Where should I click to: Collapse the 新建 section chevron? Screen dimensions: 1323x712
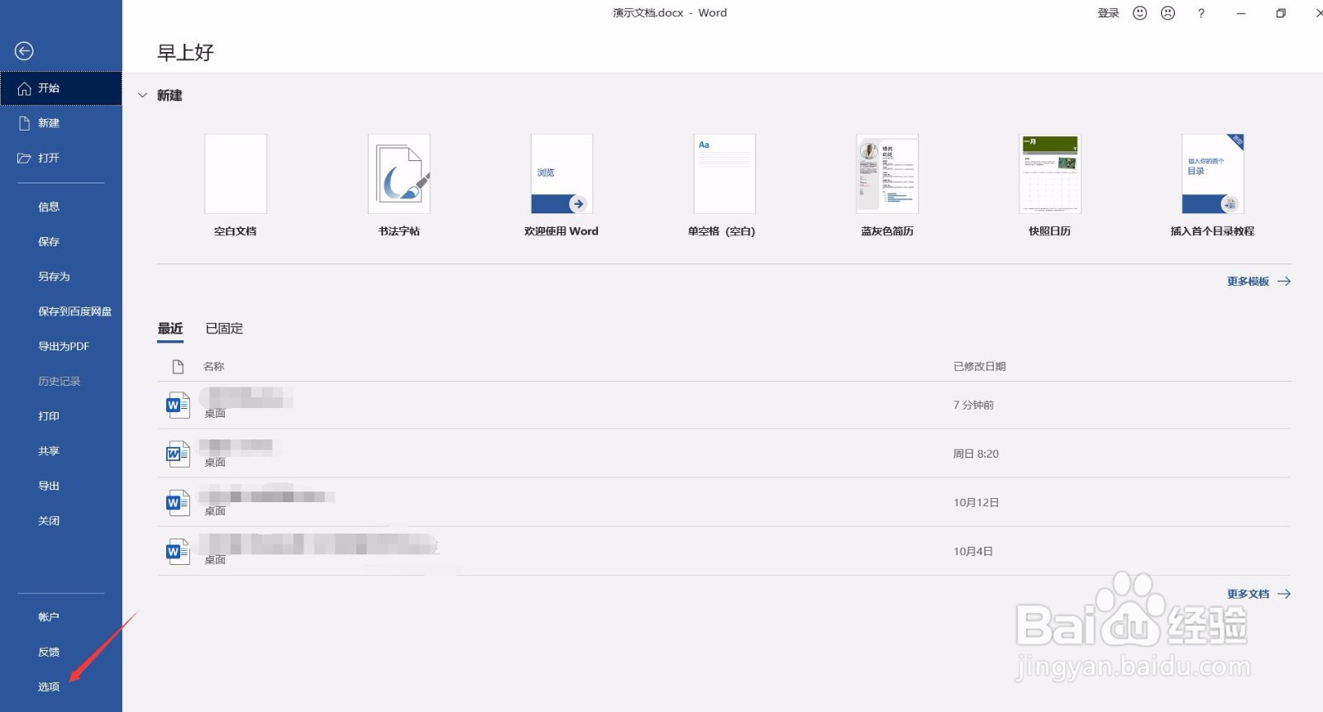pos(142,96)
